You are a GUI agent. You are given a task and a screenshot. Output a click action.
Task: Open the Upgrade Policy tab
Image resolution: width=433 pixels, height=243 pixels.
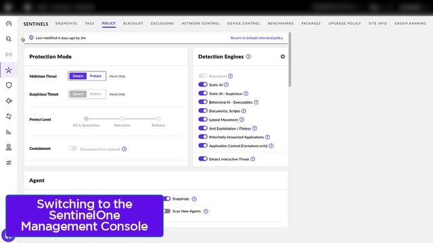click(344, 24)
